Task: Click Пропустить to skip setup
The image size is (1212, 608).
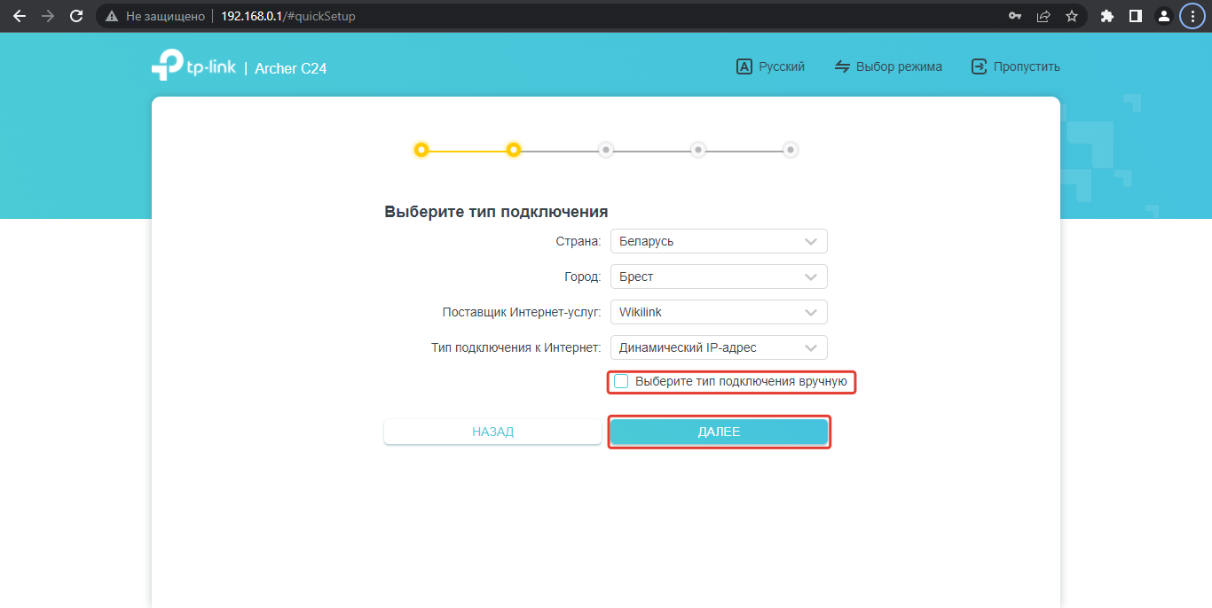Action: (1016, 66)
